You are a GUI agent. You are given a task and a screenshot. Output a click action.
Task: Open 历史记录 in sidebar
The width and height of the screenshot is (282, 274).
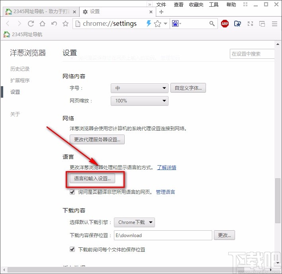coord(20,69)
